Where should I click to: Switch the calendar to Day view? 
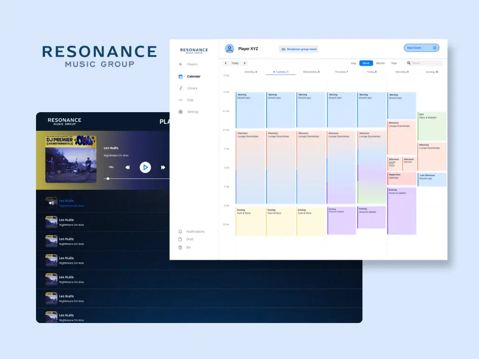coord(354,62)
